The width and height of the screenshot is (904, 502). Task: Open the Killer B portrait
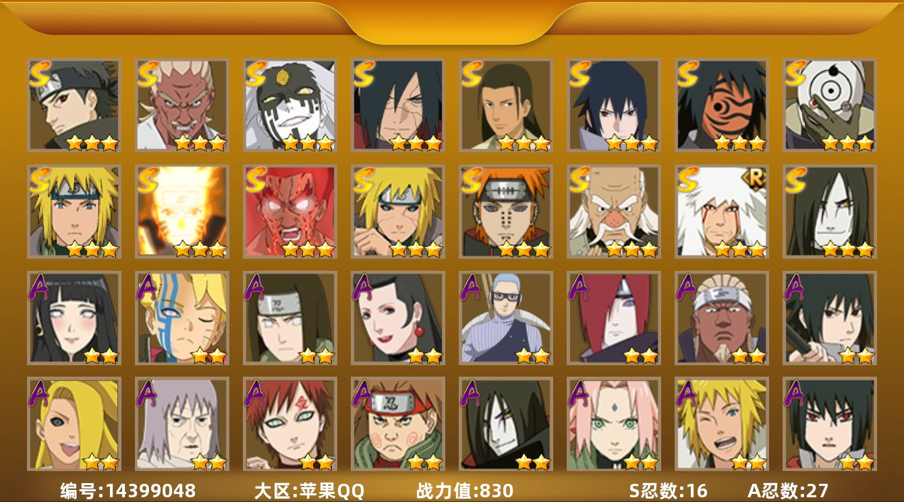[x=721, y=318]
